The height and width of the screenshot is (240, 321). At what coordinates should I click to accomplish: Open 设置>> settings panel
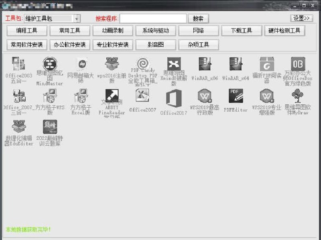[x=302, y=18]
